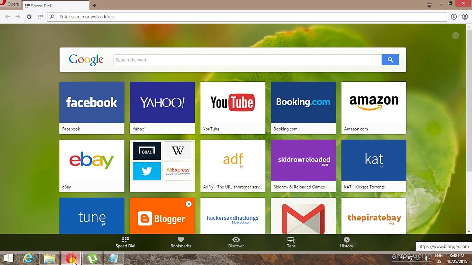Open the YouTube speed dial tile
The width and height of the screenshot is (472, 265).
[x=233, y=108]
